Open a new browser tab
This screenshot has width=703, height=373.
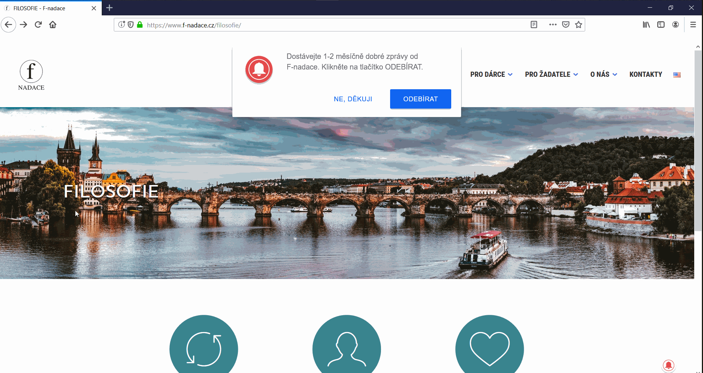[x=109, y=8]
